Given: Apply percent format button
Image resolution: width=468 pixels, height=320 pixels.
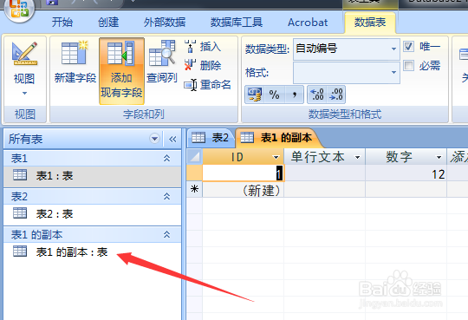Looking at the screenshot, I should pos(274,95).
